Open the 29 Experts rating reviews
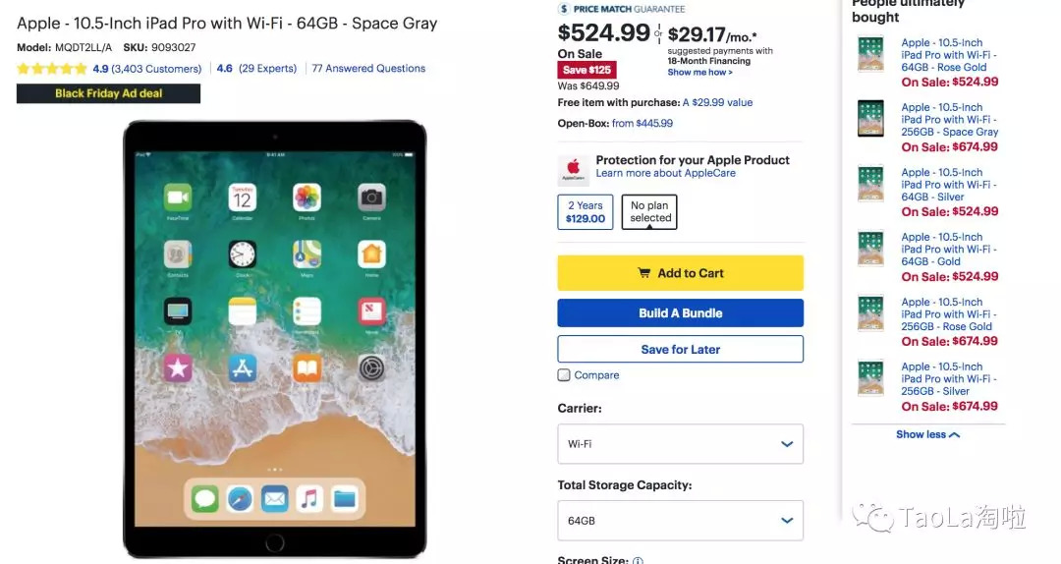The image size is (1061, 564). click(x=256, y=69)
